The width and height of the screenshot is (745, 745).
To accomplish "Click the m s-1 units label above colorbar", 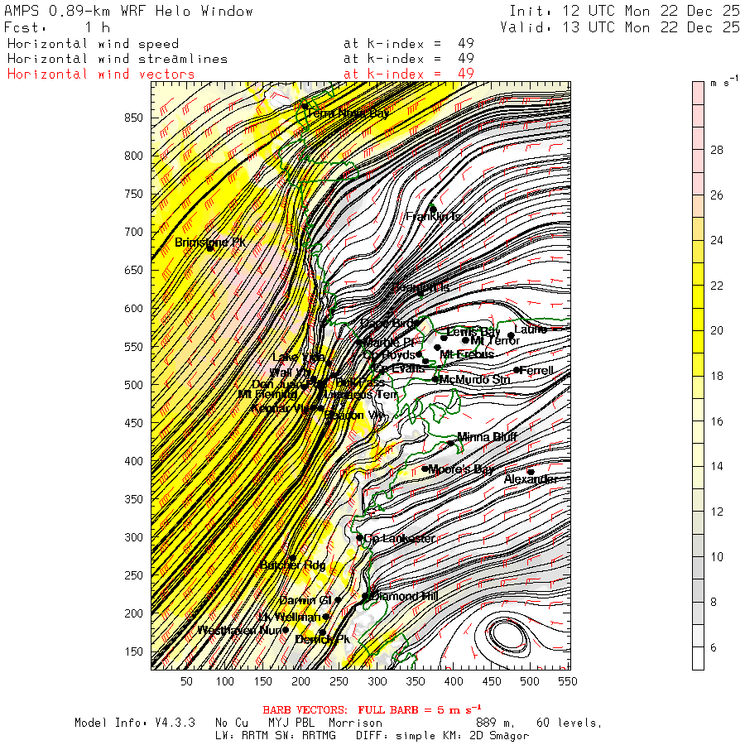I will click(x=724, y=82).
